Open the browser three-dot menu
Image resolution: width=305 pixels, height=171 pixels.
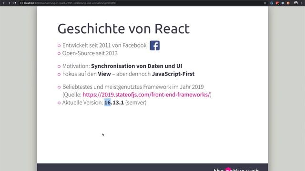[x=301, y=3]
